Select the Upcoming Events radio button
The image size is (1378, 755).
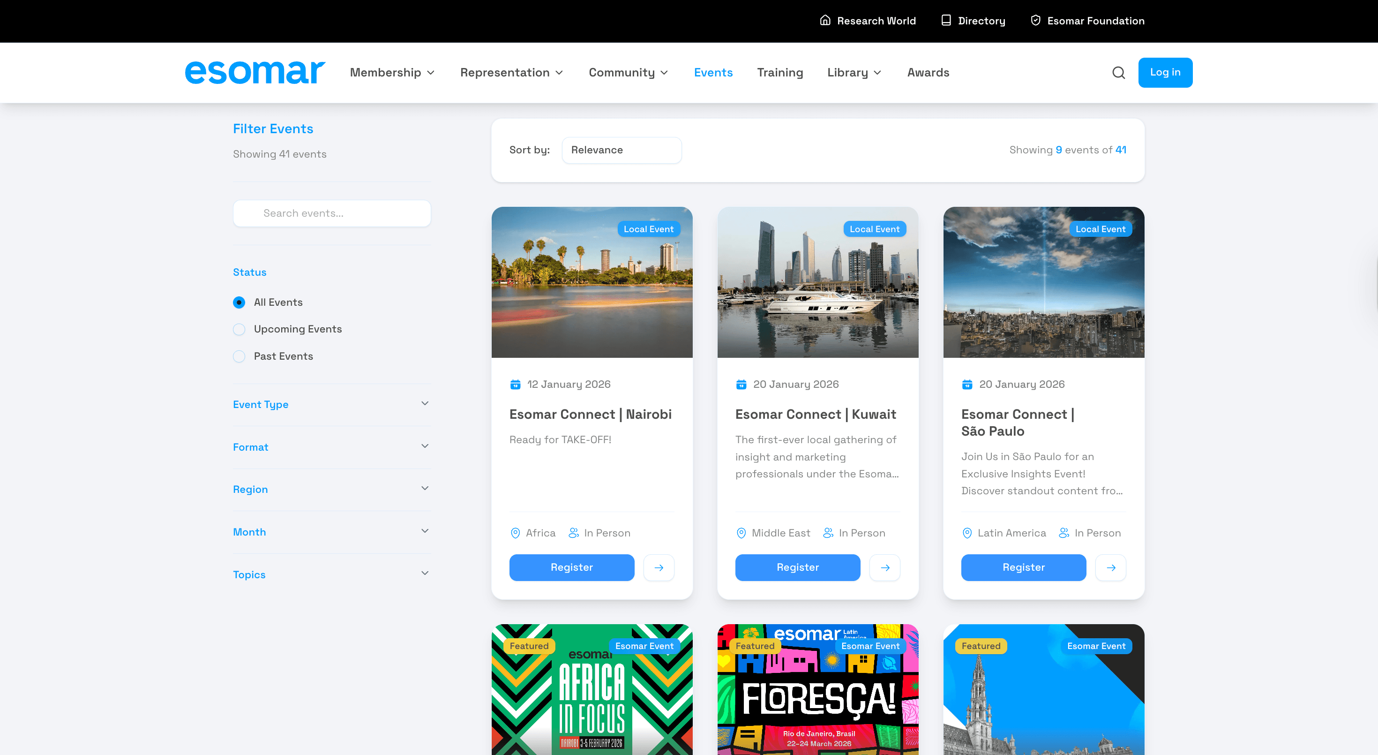point(239,329)
